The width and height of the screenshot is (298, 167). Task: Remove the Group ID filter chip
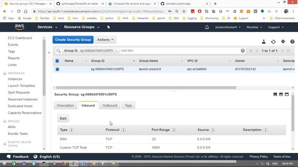116,51
